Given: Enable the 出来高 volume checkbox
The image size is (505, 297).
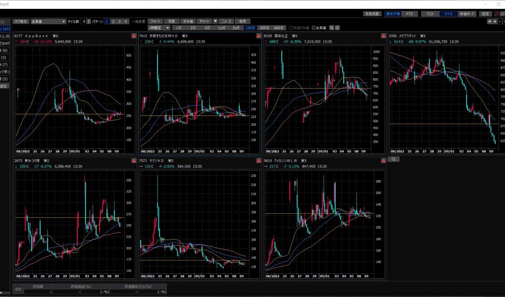Looking at the screenshot, I should [x=314, y=28].
